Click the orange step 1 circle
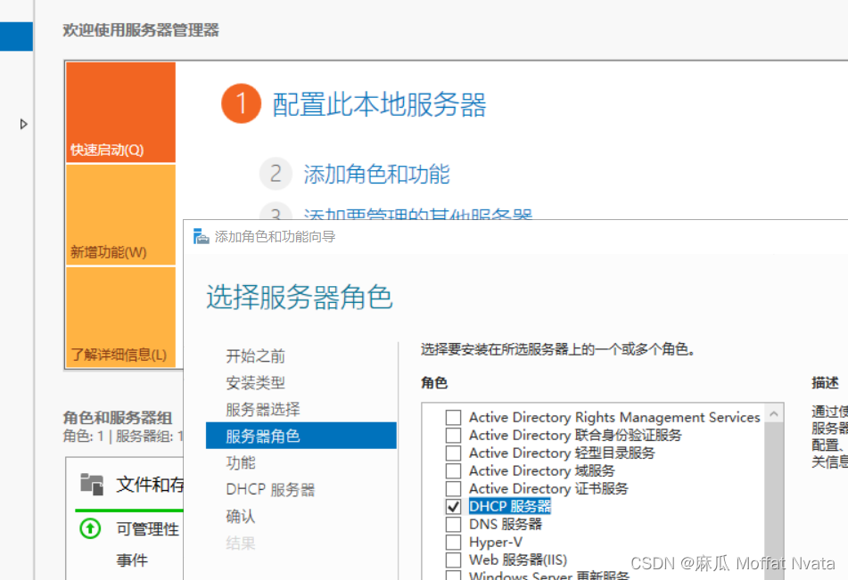 [x=241, y=103]
